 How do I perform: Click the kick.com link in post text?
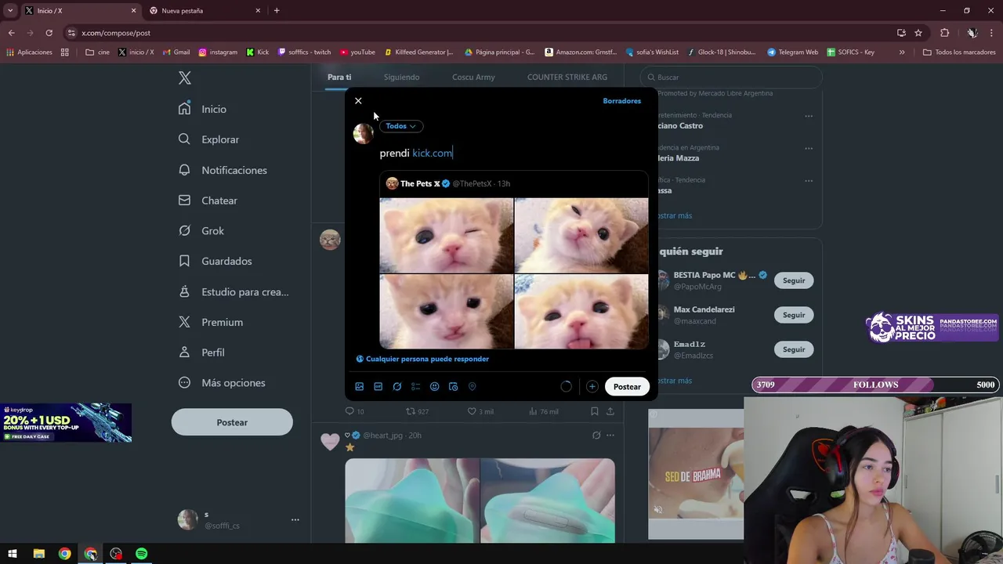point(433,154)
